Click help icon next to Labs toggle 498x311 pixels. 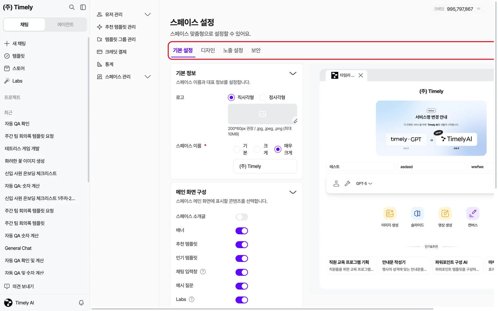192,299
